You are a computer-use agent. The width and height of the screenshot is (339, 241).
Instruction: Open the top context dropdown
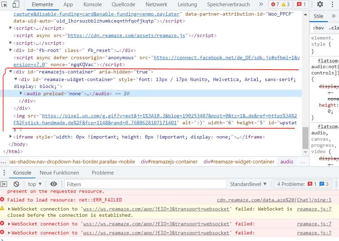35,184
